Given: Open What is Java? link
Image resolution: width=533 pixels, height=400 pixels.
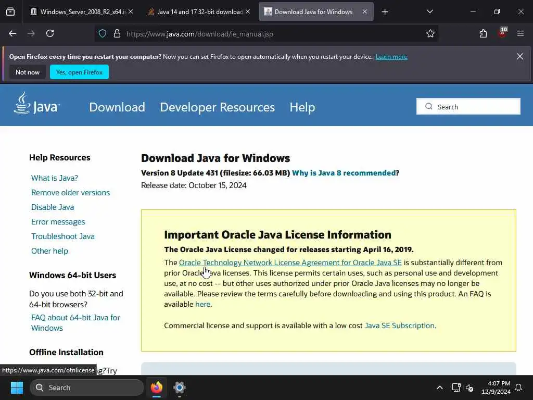Looking at the screenshot, I should [55, 178].
